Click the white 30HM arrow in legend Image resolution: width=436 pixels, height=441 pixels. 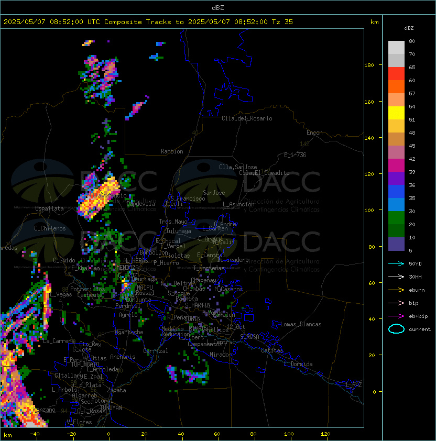pos(396,277)
